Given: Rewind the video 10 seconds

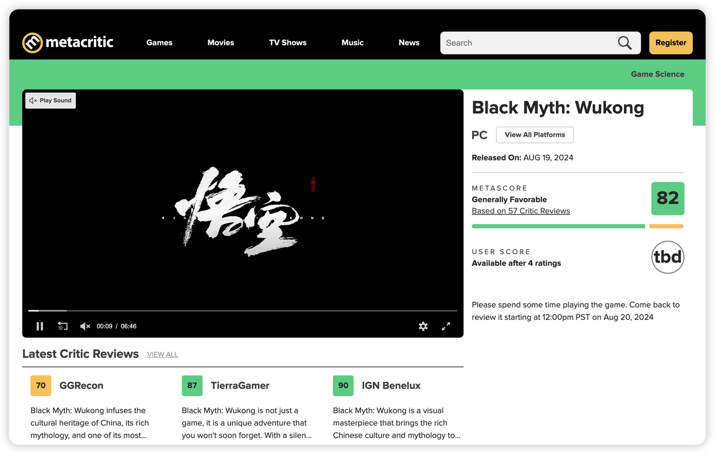Looking at the screenshot, I should pyautogui.click(x=63, y=326).
